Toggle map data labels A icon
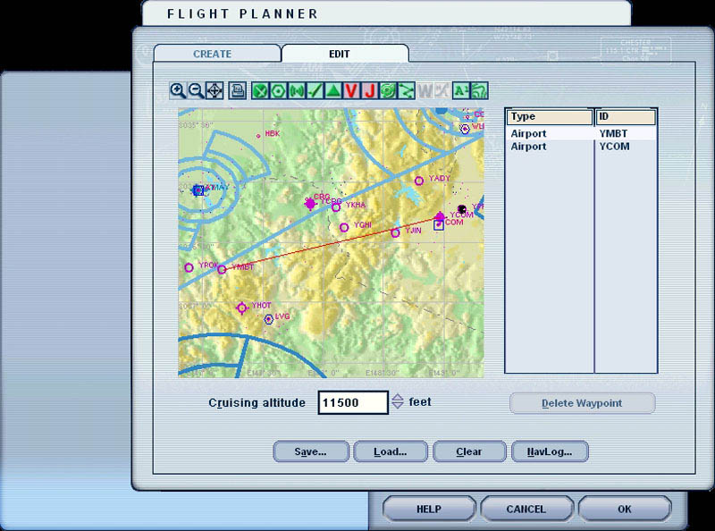The image size is (715, 531). [461, 91]
